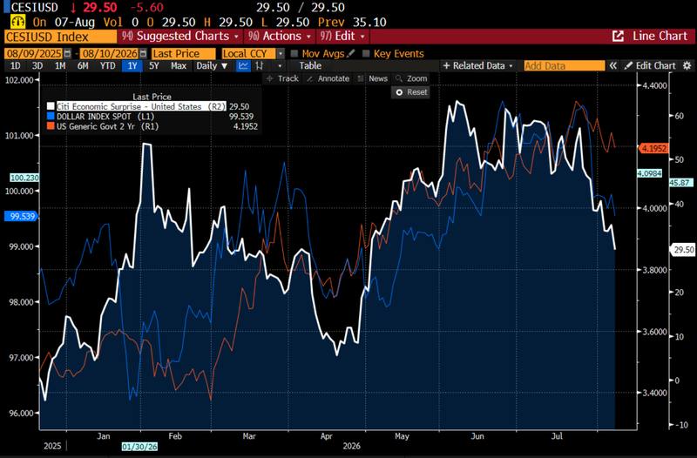Click the blue Dollar Index Spot legend swatch
697x458 pixels.
pyautogui.click(x=51, y=117)
